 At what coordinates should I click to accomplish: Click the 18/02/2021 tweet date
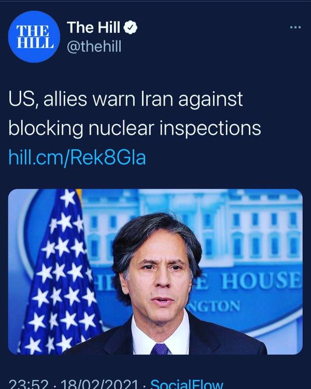pyautogui.click(x=99, y=384)
